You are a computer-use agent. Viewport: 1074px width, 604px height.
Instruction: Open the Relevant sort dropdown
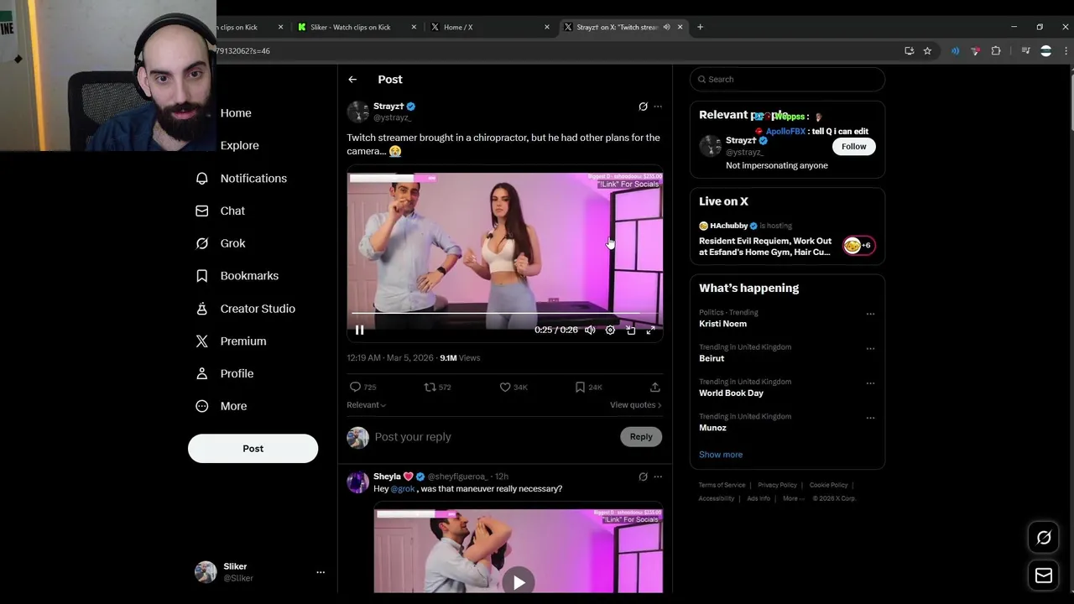367,405
